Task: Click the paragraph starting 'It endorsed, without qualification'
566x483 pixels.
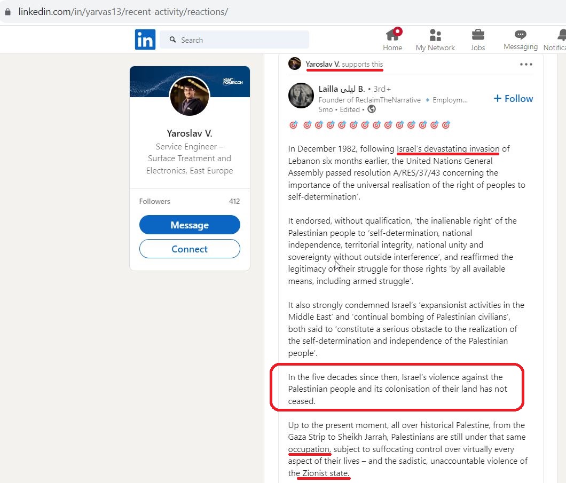Action: pos(402,251)
